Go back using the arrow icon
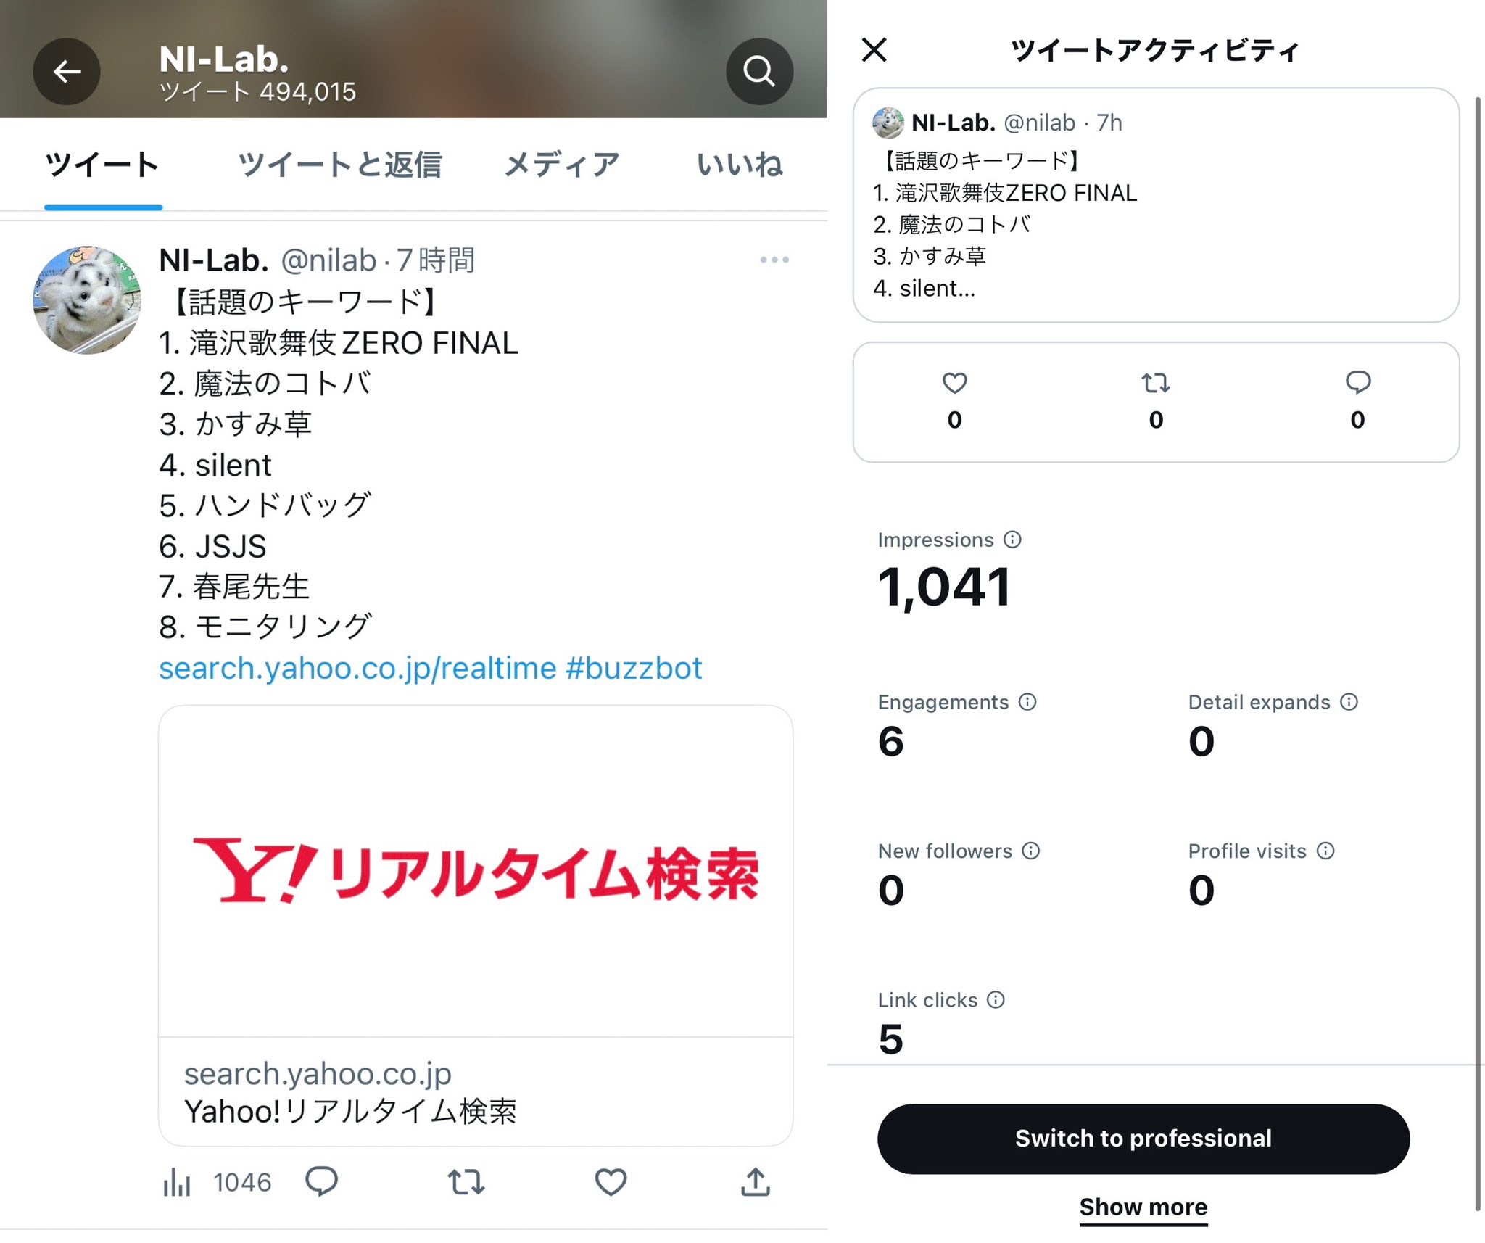 pyautogui.click(x=67, y=71)
